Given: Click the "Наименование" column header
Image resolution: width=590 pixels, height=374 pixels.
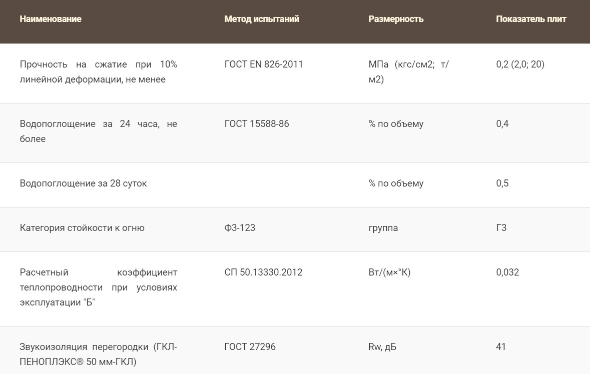Looking at the screenshot, I should 51,19.
